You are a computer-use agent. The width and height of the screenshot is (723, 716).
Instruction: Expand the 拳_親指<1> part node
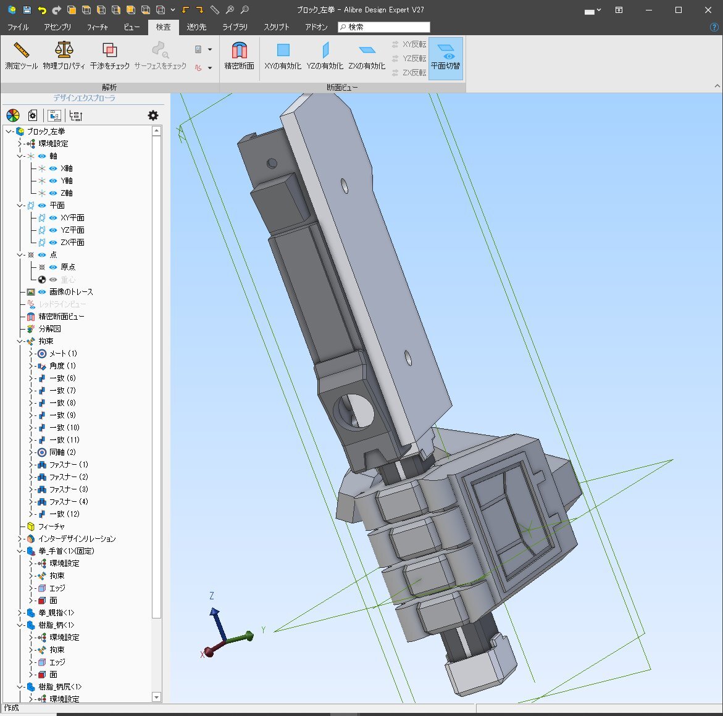[x=20, y=613]
